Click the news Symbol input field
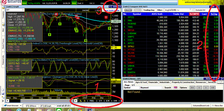 click(132, 88)
